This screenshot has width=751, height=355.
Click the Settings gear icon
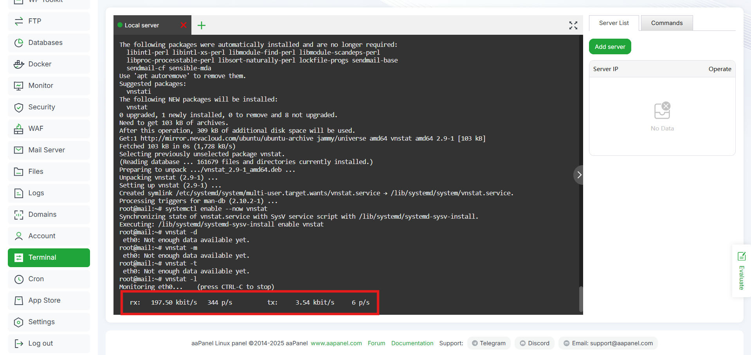pyautogui.click(x=19, y=322)
